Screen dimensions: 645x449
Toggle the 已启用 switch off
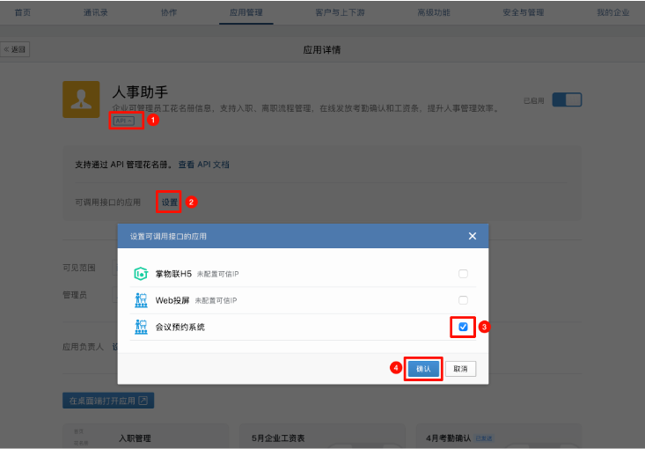click(572, 100)
